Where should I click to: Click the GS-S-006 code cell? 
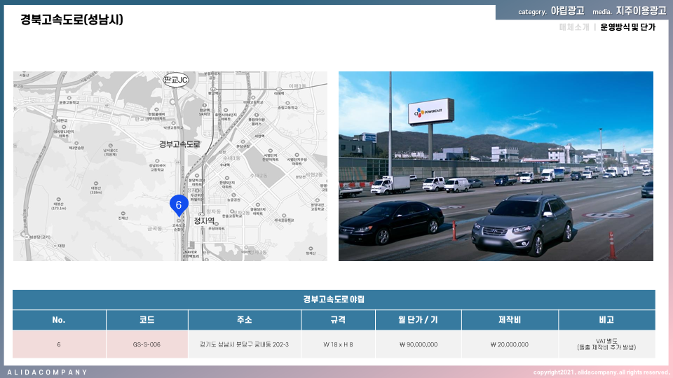pyautogui.click(x=147, y=344)
